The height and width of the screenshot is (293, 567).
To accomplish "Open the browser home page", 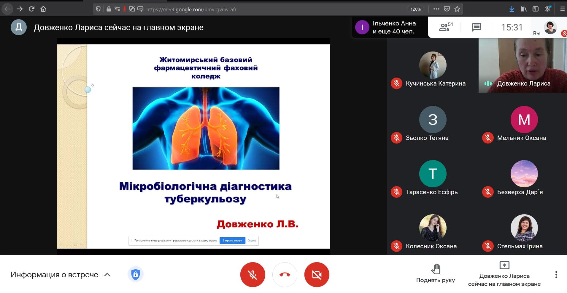I will [43, 9].
